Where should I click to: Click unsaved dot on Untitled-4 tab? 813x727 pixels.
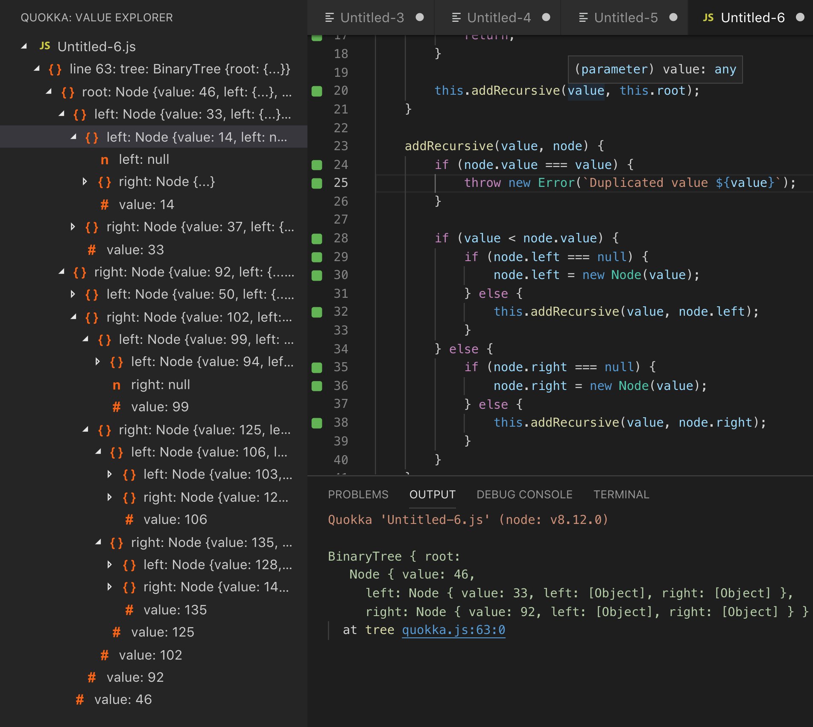[546, 17]
